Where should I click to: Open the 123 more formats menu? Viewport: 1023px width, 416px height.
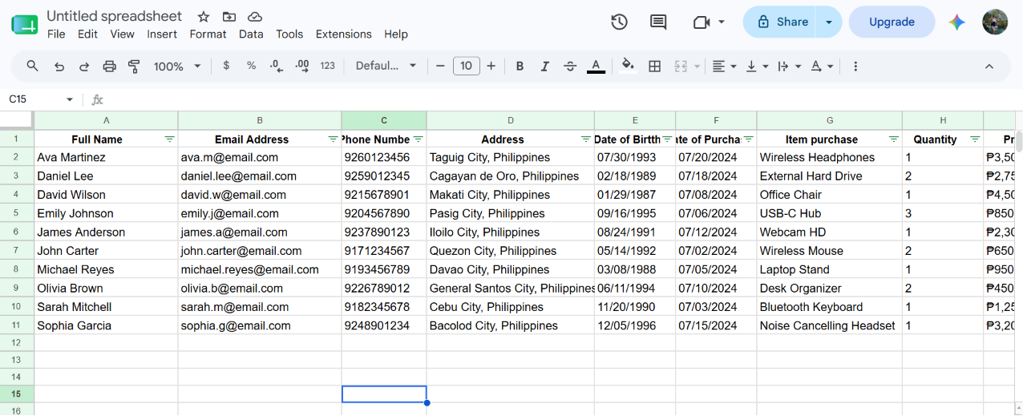(x=327, y=66)
